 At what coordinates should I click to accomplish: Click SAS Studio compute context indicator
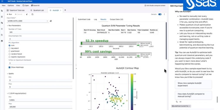pos(155,6)
